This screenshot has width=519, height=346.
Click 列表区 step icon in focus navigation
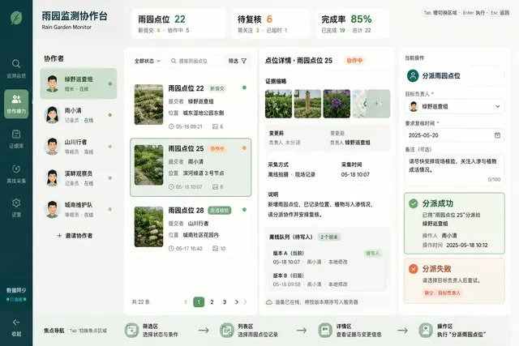click(227, 330)
